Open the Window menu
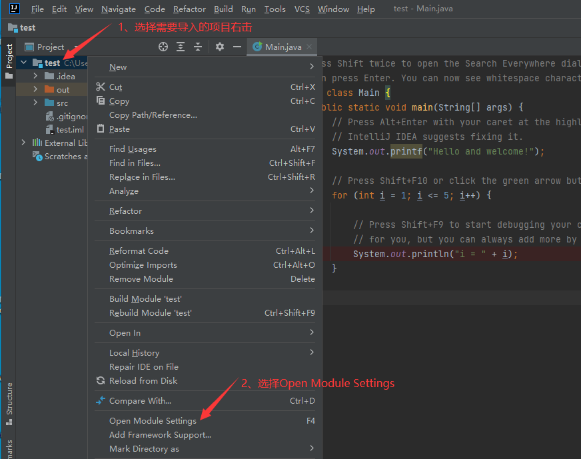Screen dimensions: 581x459 333,9
